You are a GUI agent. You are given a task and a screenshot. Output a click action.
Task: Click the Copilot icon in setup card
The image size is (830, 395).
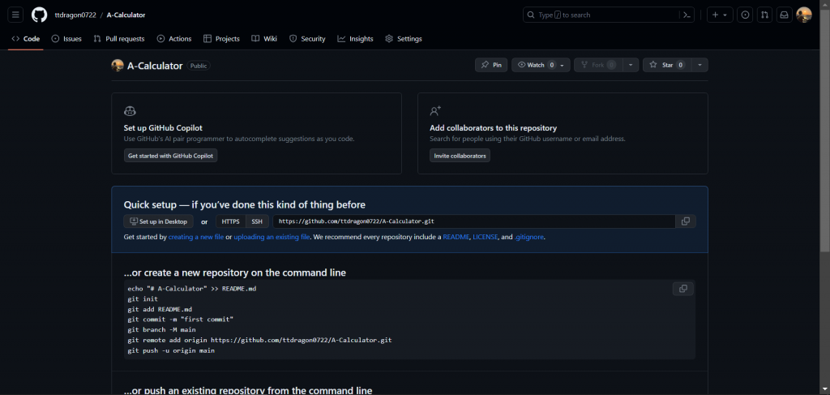(x=130, y=111)
